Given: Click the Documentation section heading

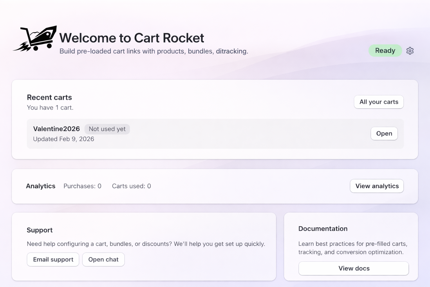Looking at the screenshot, I should tap(322, 228).
